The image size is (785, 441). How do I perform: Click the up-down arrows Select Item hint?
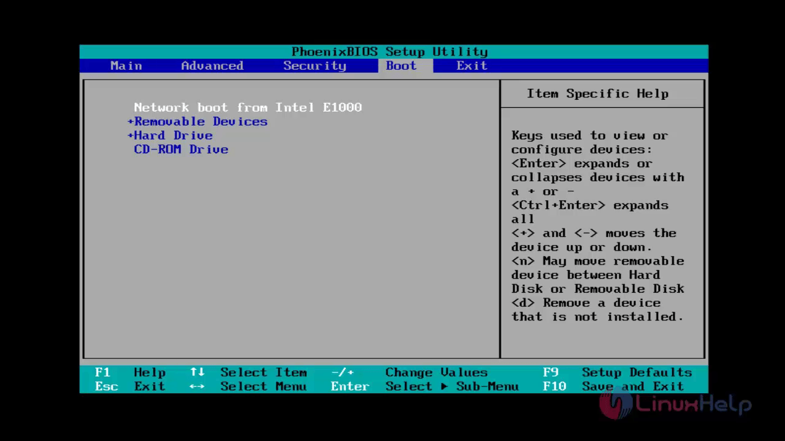pos(248,372)
